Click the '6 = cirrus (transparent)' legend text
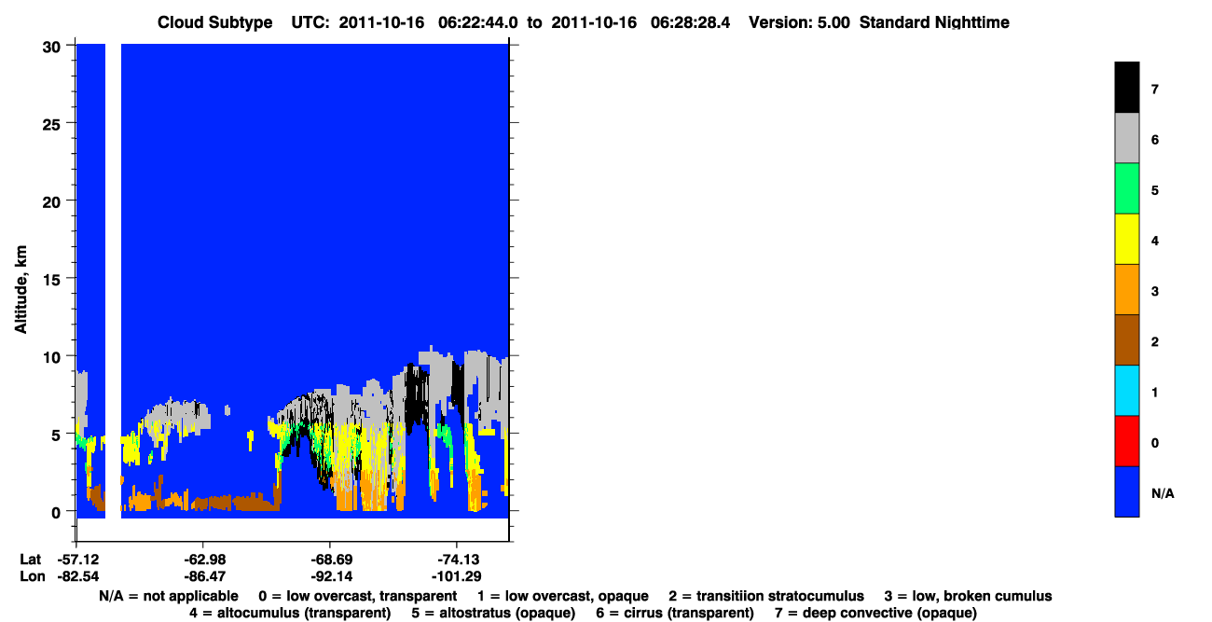Screen dimensions: 1212x622 coord(674,613)
